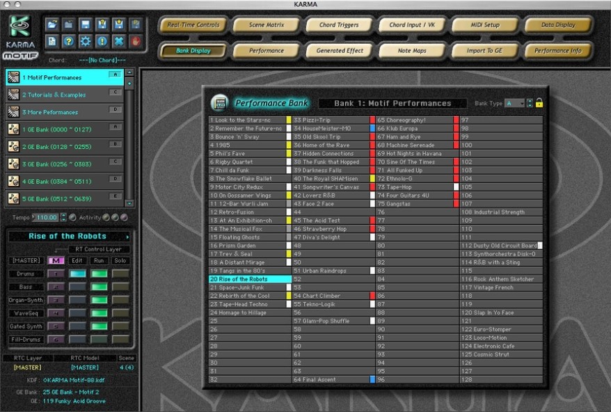The width and height of the screenshot is (611, 412).
Task: Click the Tempo up/down stepper
Action: click(x=63, y=218)
